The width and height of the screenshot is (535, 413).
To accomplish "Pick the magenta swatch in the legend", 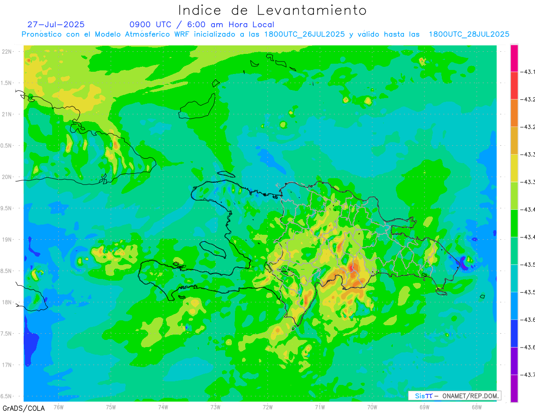I will 514,58.
